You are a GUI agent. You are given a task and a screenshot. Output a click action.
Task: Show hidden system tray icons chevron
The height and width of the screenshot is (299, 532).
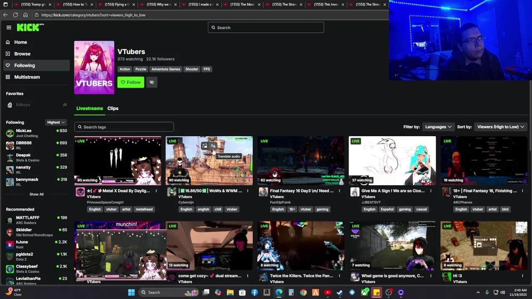point(478,292)
